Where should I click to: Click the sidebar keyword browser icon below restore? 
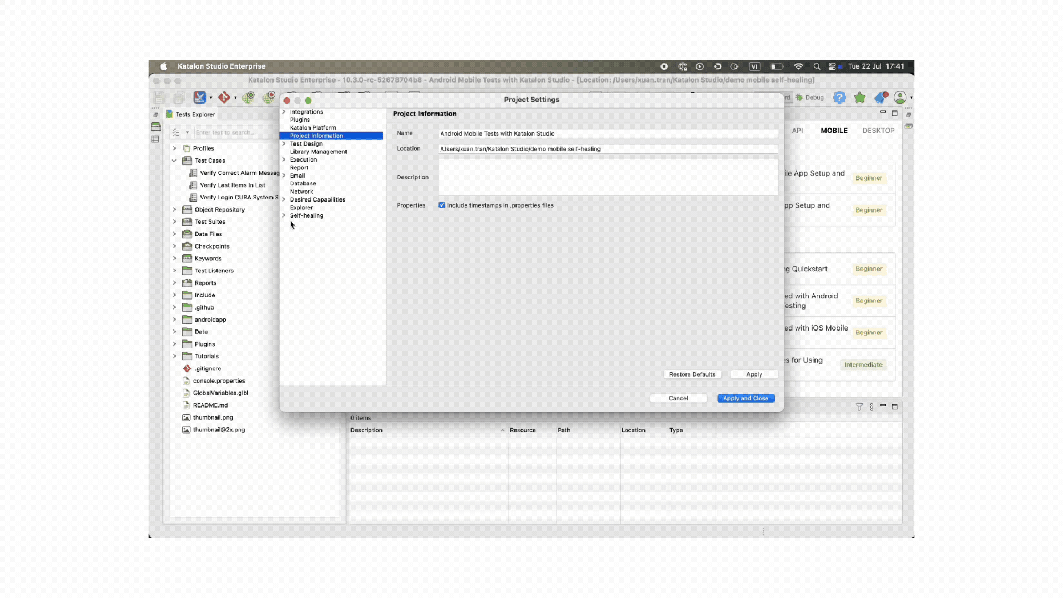pyautogui.click(x=156, y=127)
